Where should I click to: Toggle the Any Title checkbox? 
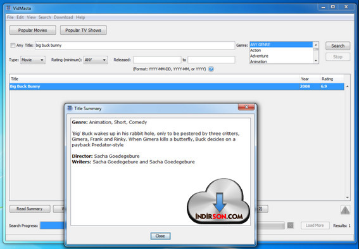click(x=13, y=46)
